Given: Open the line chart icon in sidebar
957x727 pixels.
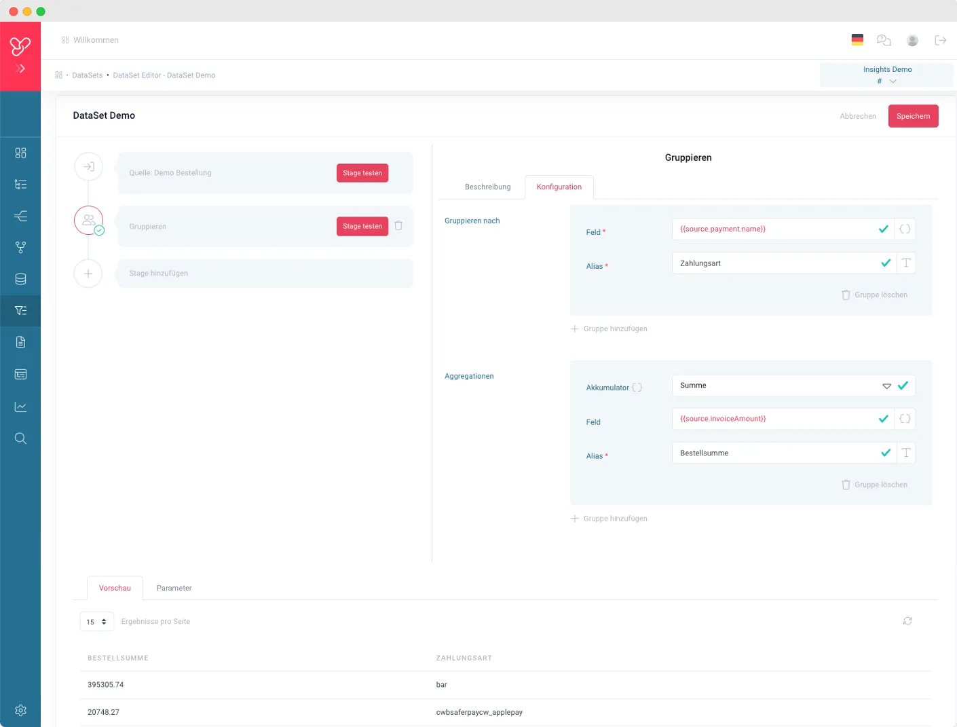Looking at the screenshot, I should (x=20, y=407).
